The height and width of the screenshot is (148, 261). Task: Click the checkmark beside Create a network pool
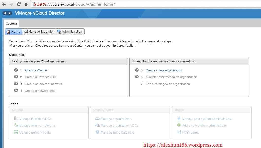(x=16, y=90)
